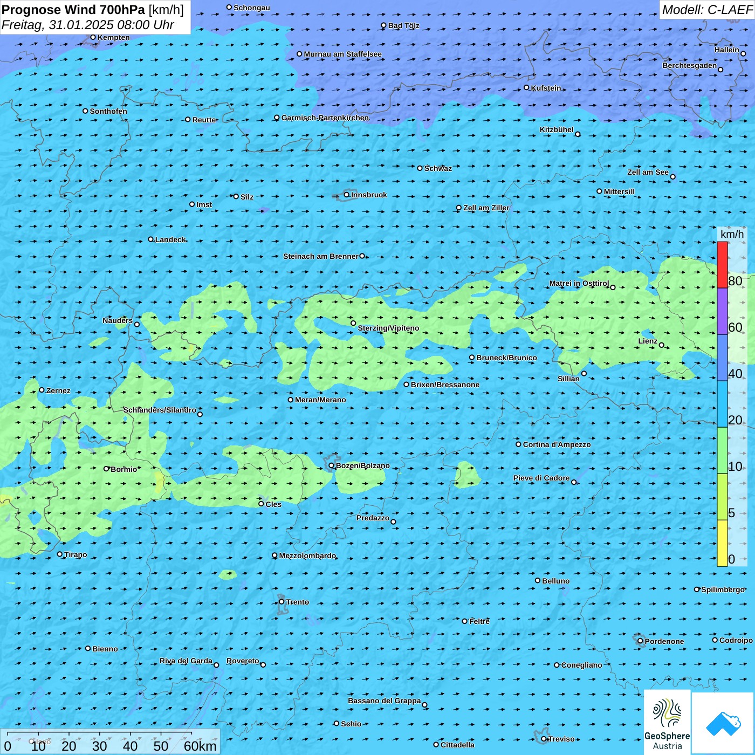
Task: Click the blue cloud logo icon
Action: coord(723,723)
